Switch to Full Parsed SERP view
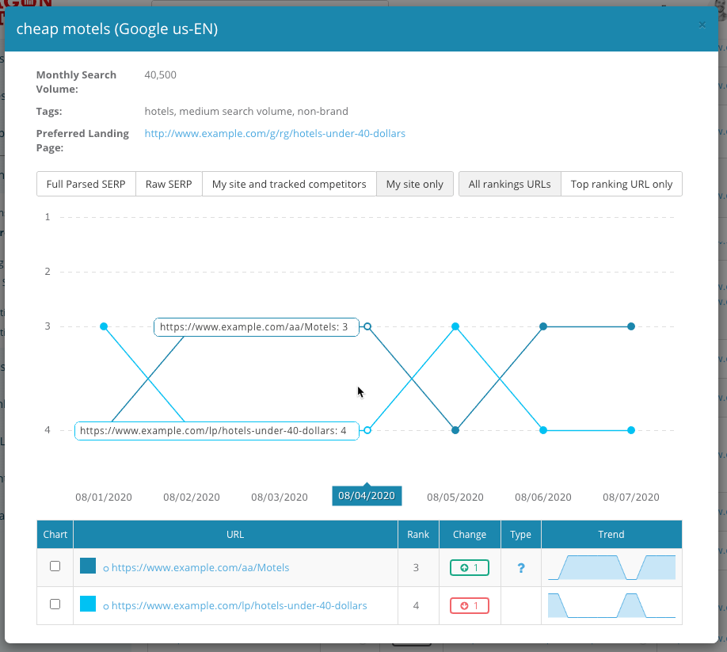Viewport: 727px width, 652px height. tap(86, 184)
